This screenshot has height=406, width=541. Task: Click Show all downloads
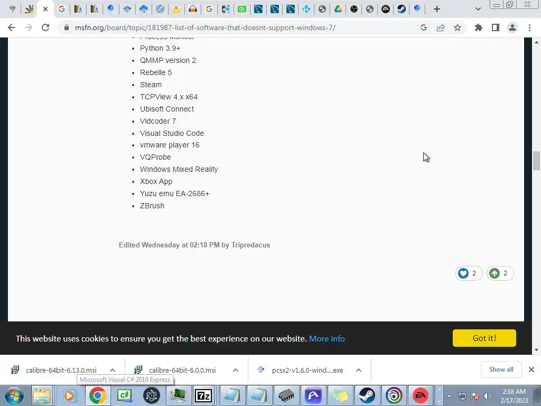click(x=501, y=370)
